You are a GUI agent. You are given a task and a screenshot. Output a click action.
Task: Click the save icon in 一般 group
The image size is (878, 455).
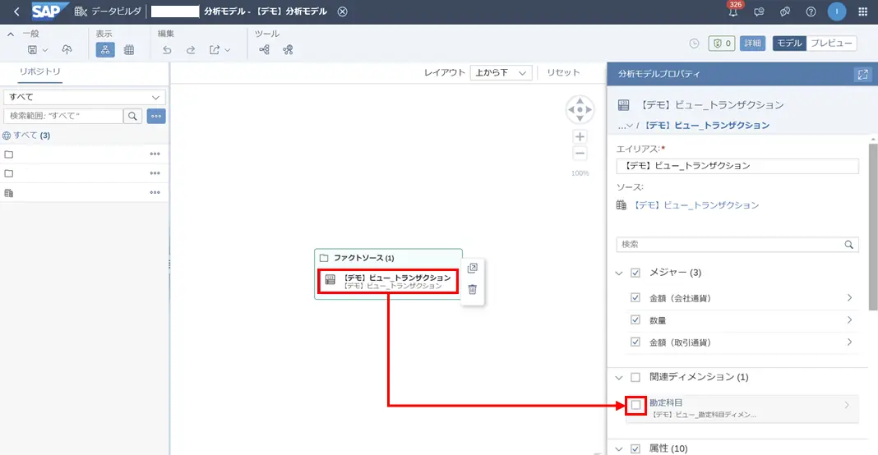click(x=33, y=50)
